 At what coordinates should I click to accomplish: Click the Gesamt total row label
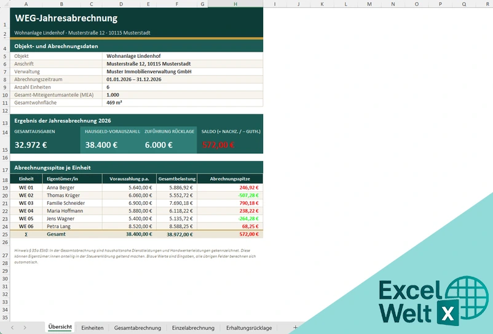point(73,234)
